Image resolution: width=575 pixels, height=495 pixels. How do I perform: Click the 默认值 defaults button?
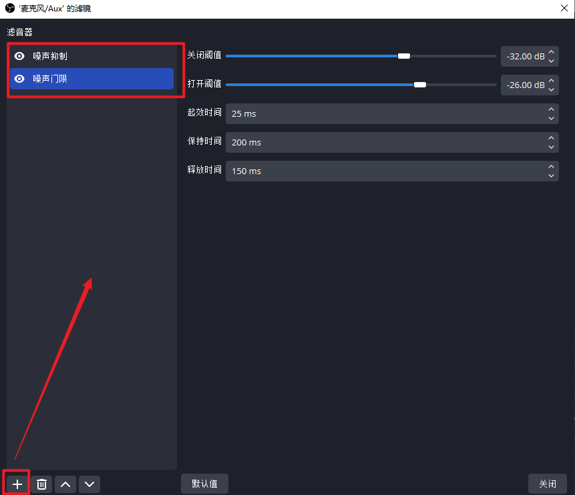204,484
